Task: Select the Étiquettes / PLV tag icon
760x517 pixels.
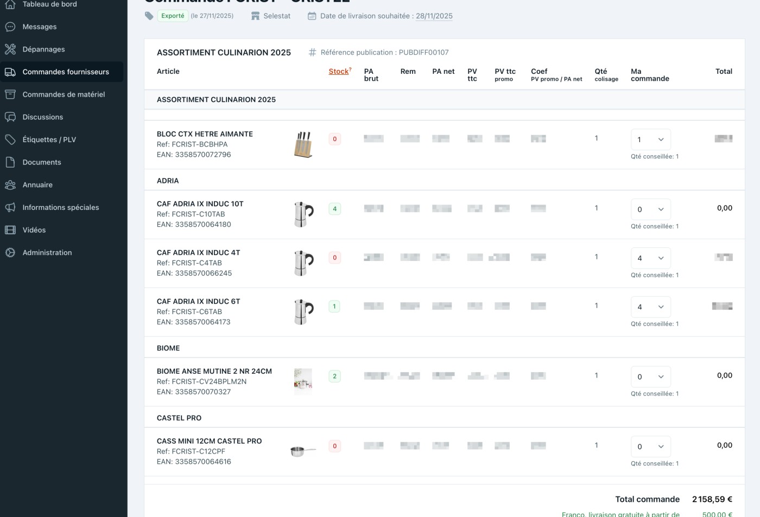Action: (x=10, y=139)
